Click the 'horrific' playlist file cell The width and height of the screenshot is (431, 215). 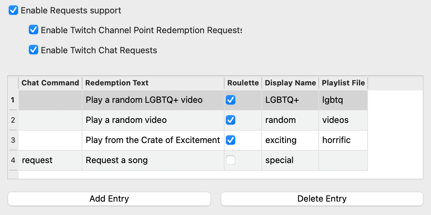336,140
